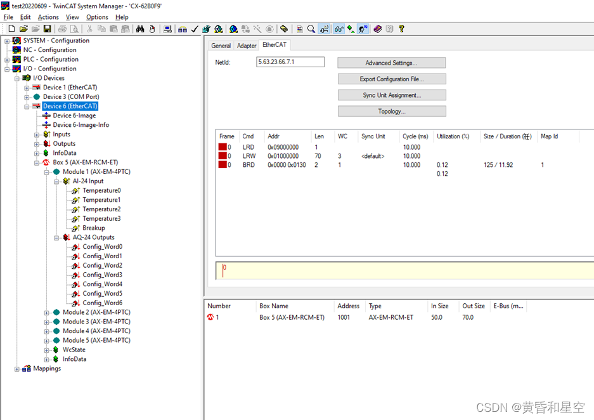Click the Utilization (%) column header
Viewport: 594px width, 420px height.
pyautogui.click(x=456, y=136)
